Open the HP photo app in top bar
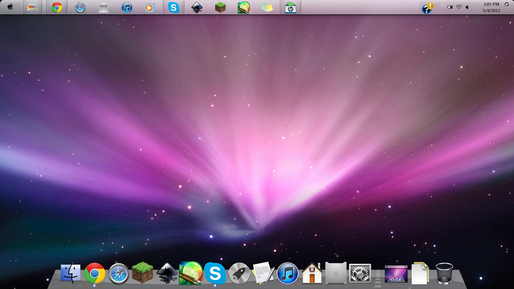This screenshot has height=289, width=514. pyautogui.click(x=291, y=7)
